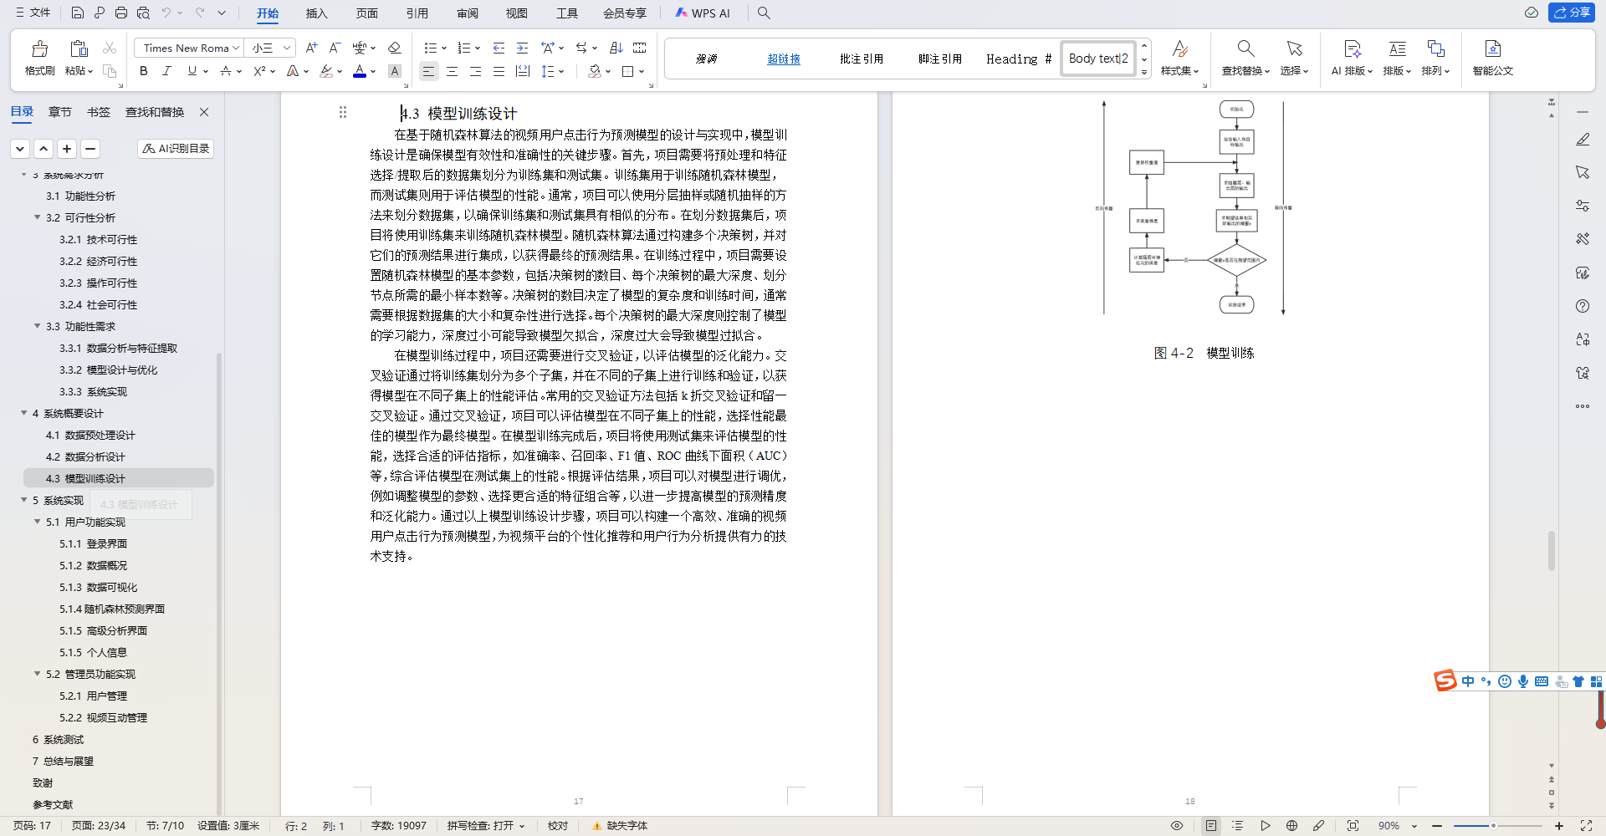Click the blue font color swatch

pos(360,71)
